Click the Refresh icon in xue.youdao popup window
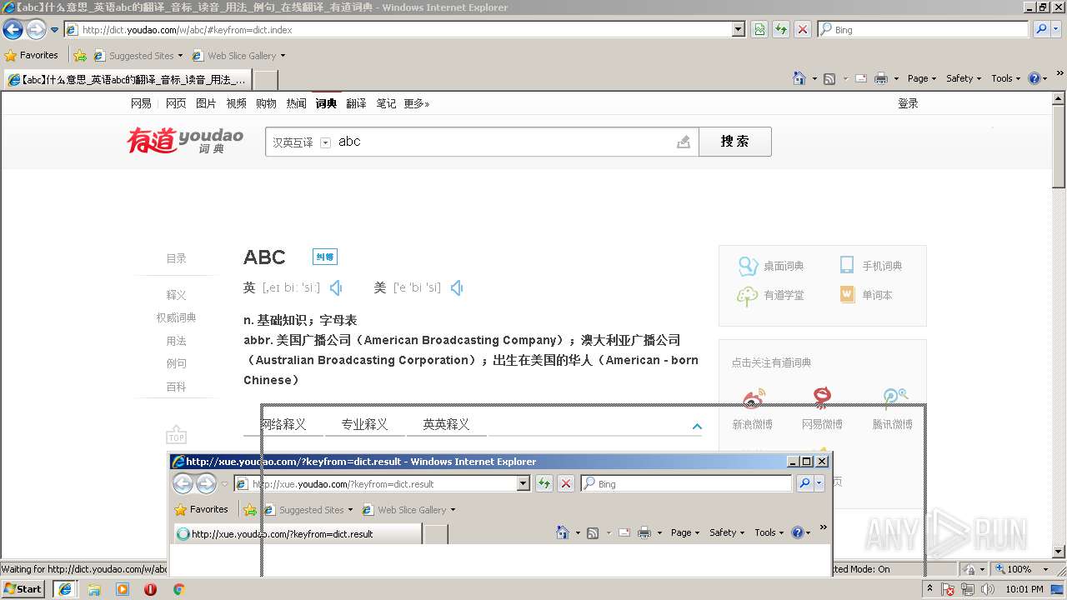The image size is (1067, 600). [x=544, y=483]
